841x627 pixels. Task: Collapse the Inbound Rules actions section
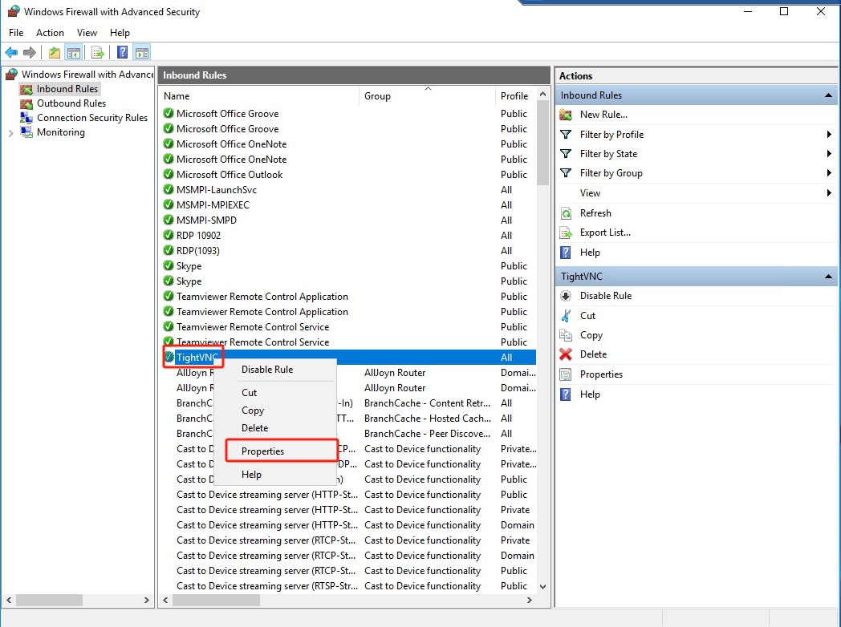pyautogui.click(x=827, y=94)
